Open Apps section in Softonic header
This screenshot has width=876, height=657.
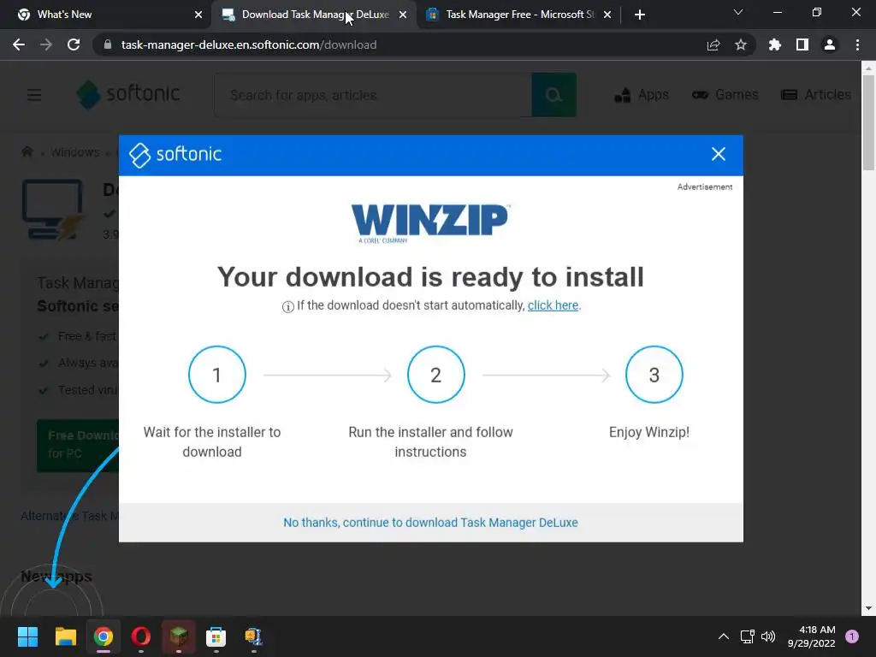coord(642,95)
